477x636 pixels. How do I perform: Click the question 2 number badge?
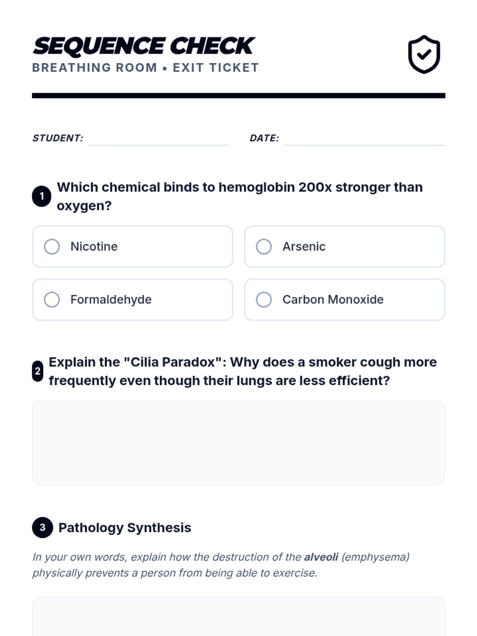pos(38,371)
